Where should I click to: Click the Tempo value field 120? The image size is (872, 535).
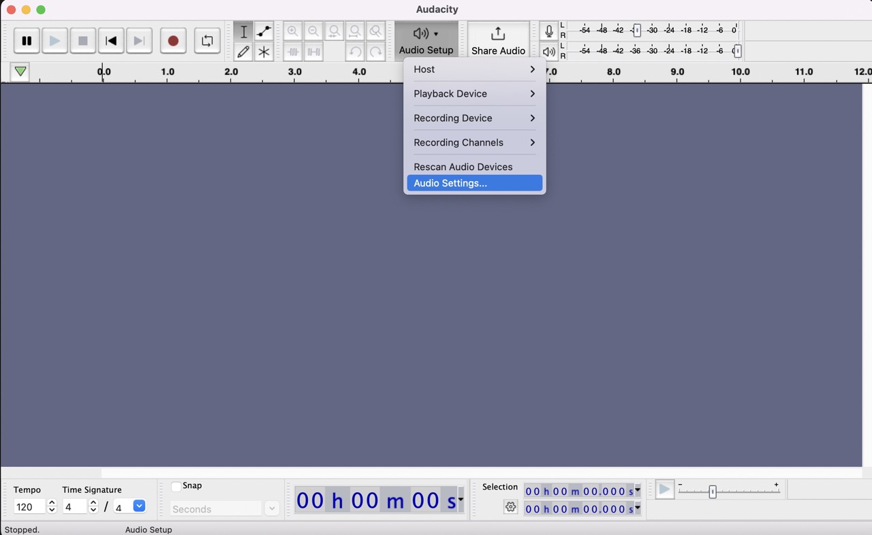coord(29,506)
